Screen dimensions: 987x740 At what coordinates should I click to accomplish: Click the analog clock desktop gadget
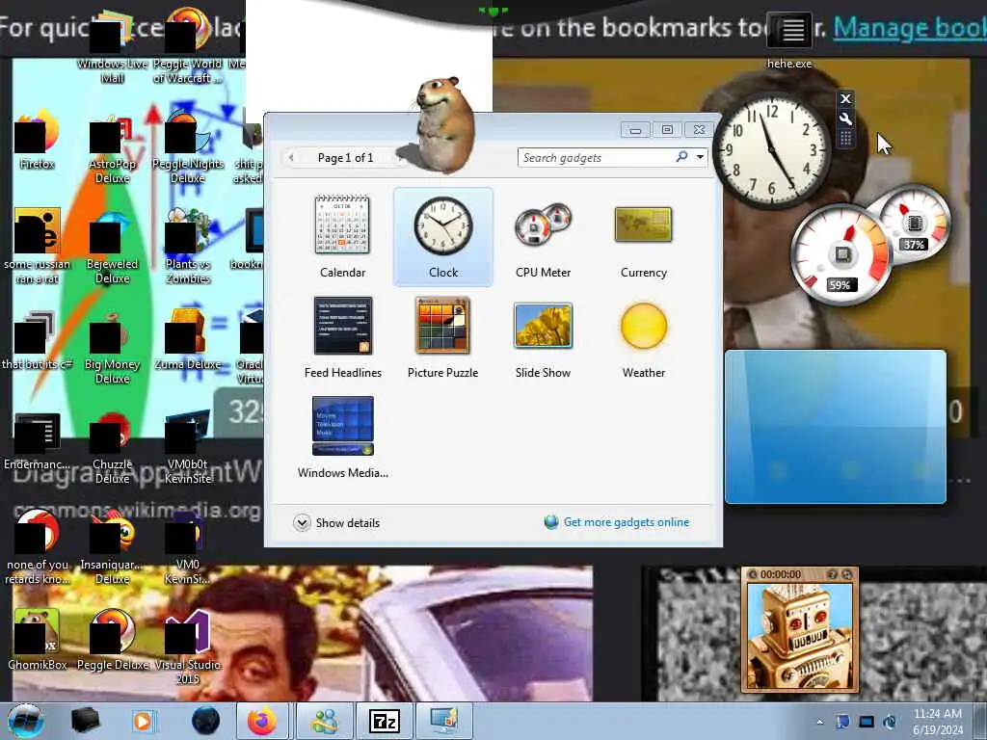(772, 149)
